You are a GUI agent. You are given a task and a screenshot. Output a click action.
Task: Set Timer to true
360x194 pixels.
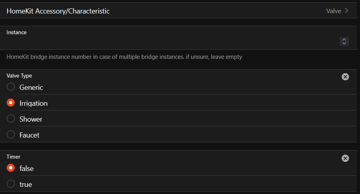11,184
